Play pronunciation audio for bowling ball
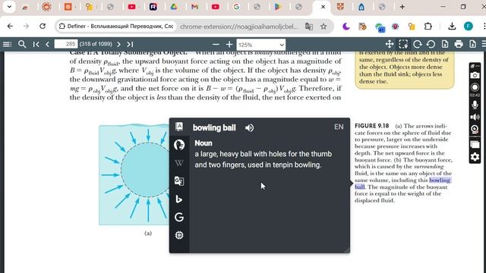486x273 pixels. (x=249, y=127)
